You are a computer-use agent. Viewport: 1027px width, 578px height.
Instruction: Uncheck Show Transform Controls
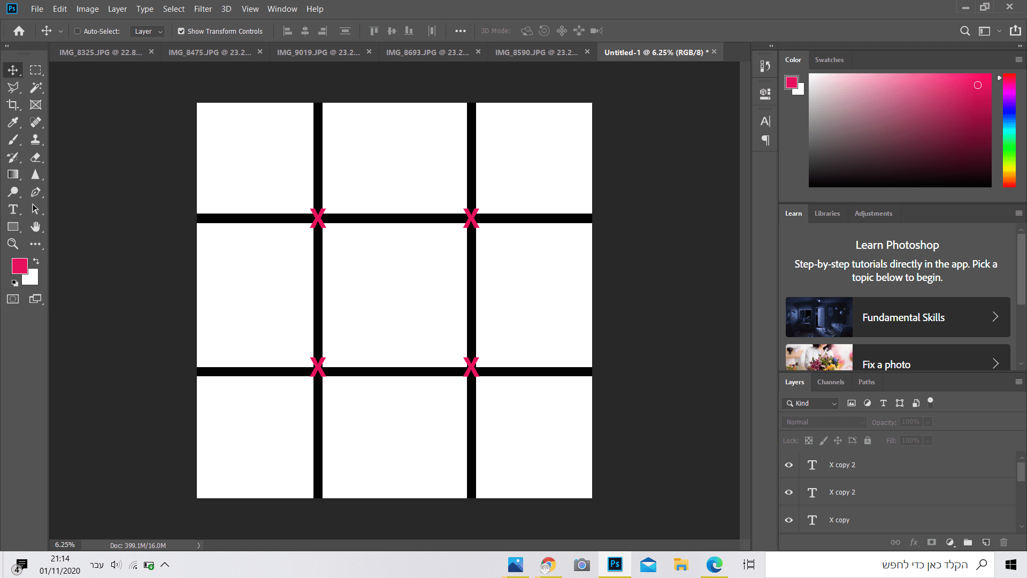181,31
